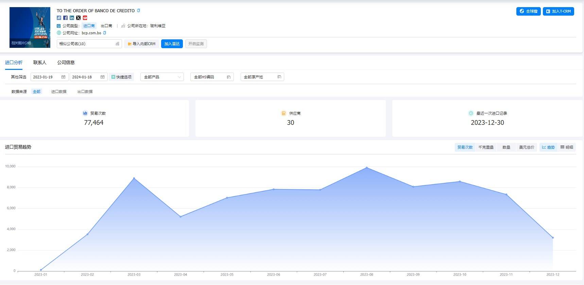Click the 2023-08 peak data point
Image resolution: width=584 pixels, height=285 pixels.
(366, 168)
